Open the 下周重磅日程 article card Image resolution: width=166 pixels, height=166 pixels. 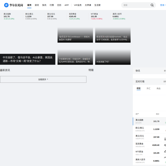(75, 57)
